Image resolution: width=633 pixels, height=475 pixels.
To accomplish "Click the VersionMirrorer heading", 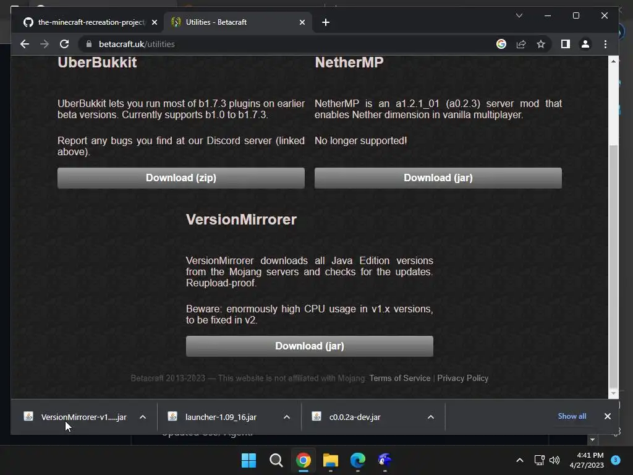I will [241, 220].
